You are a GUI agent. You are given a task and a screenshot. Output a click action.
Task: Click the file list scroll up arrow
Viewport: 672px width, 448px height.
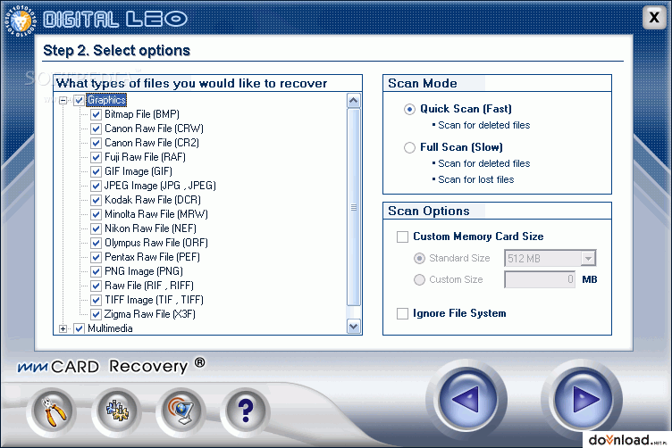(x=354, y=101)
